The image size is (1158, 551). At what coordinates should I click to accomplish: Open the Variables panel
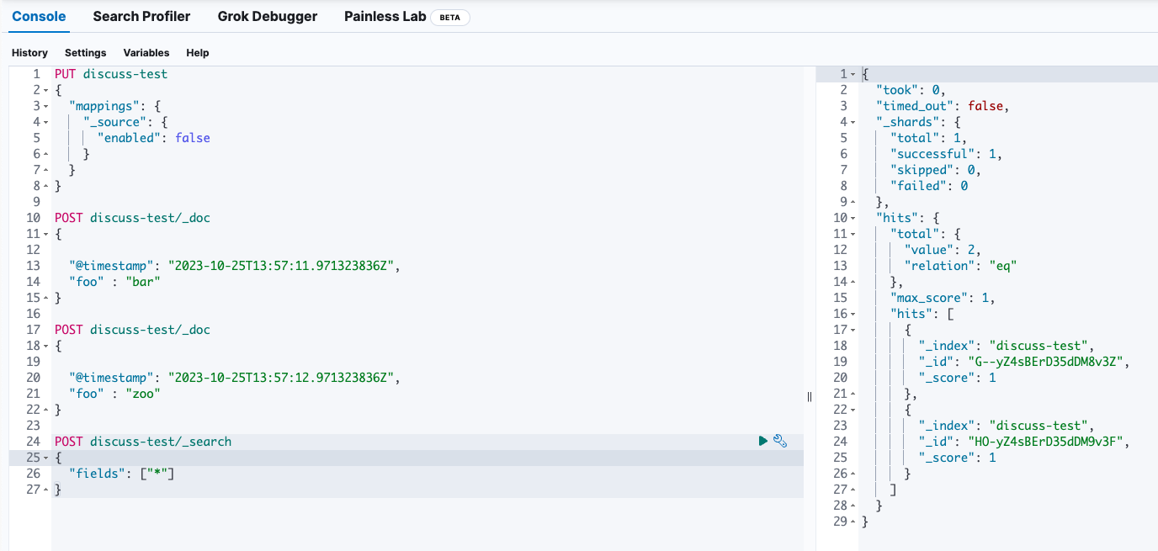pyautogui.click(x=146, y=52)
